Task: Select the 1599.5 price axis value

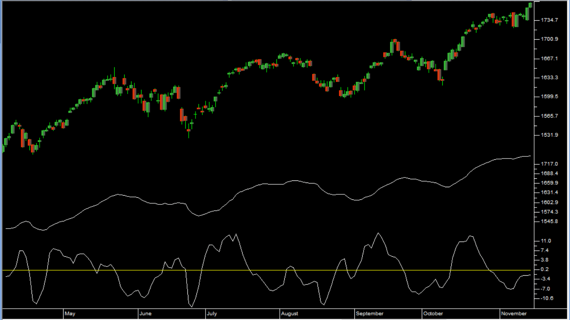Action: click(549, 97)
